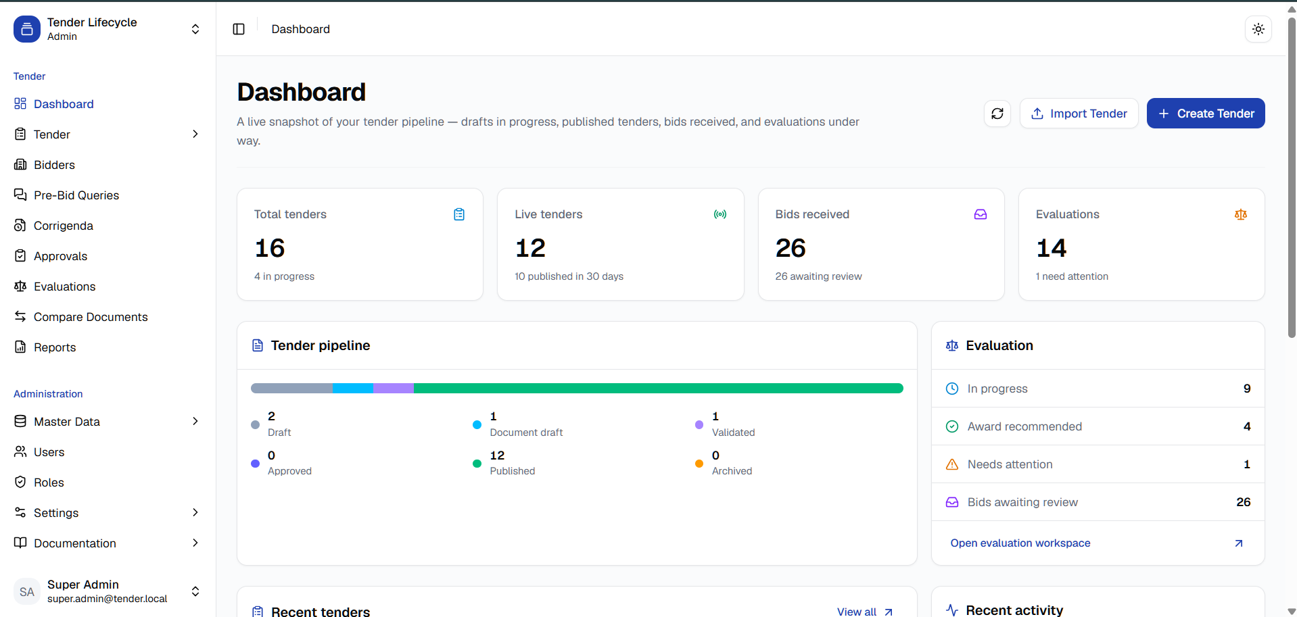The width and height of the screenshot is (1297, 617).
Task: Toggle the sidebar panel icon
Action: pyautogui.click(x=239, y=29)
